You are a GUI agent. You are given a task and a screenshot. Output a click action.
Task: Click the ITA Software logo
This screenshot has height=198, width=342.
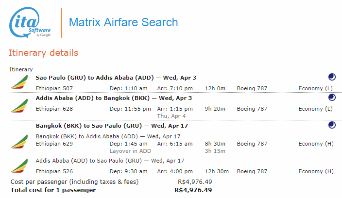[30, 22]
